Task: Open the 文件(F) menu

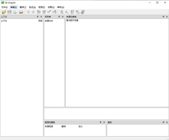Action: click(5, 7)
